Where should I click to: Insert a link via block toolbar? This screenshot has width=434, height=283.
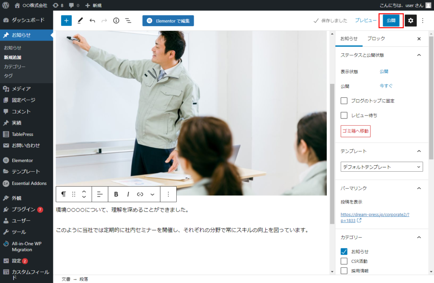(140, 194)
